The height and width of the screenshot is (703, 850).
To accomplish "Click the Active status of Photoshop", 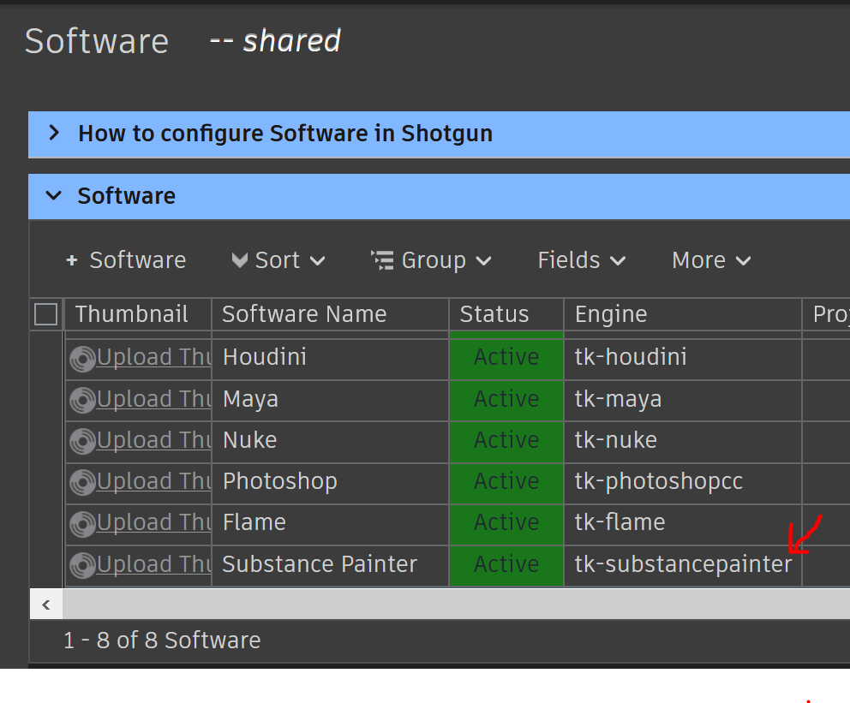I will (x=507, y=483).
